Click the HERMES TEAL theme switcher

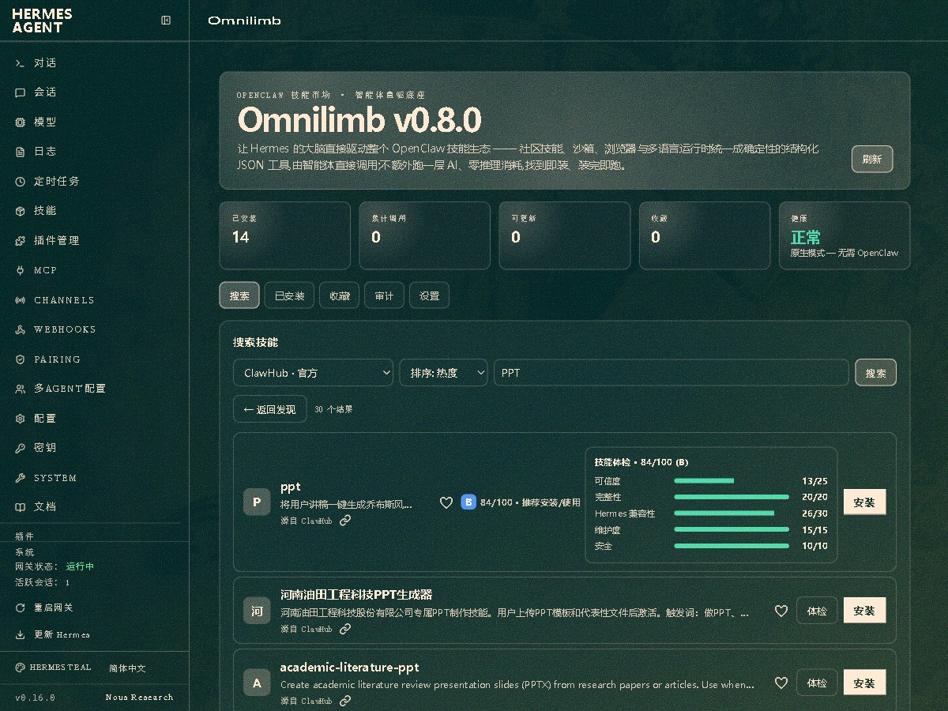coord(54,668)
